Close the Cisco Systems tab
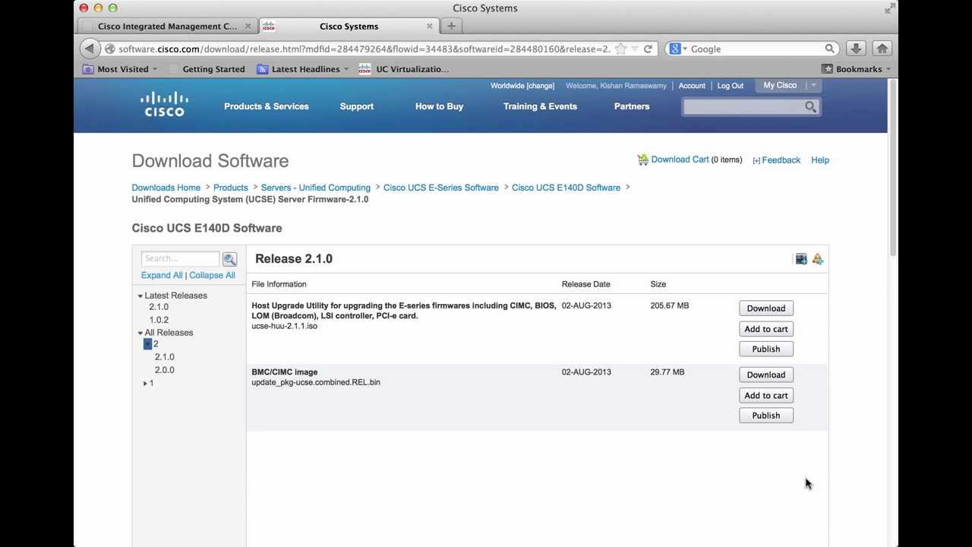The image size is (972, 547). click(429, 26)
